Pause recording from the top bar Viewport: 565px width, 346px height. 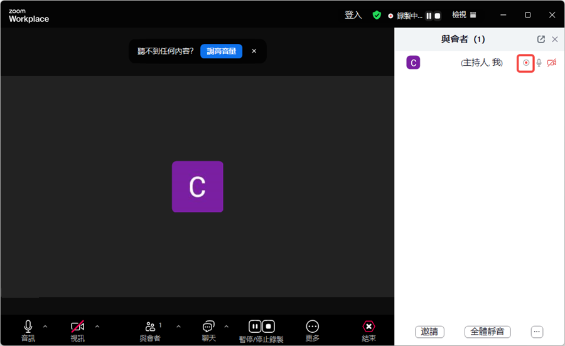point(429,16)
